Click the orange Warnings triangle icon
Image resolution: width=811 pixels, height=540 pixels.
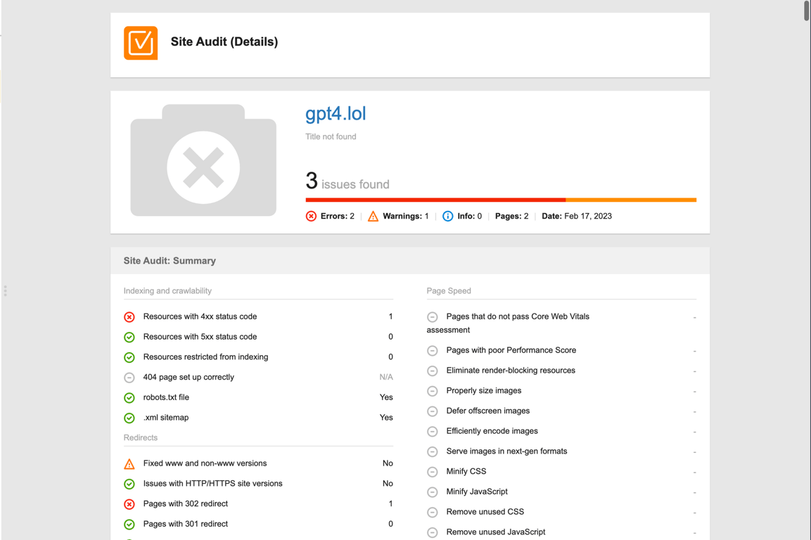373,216
